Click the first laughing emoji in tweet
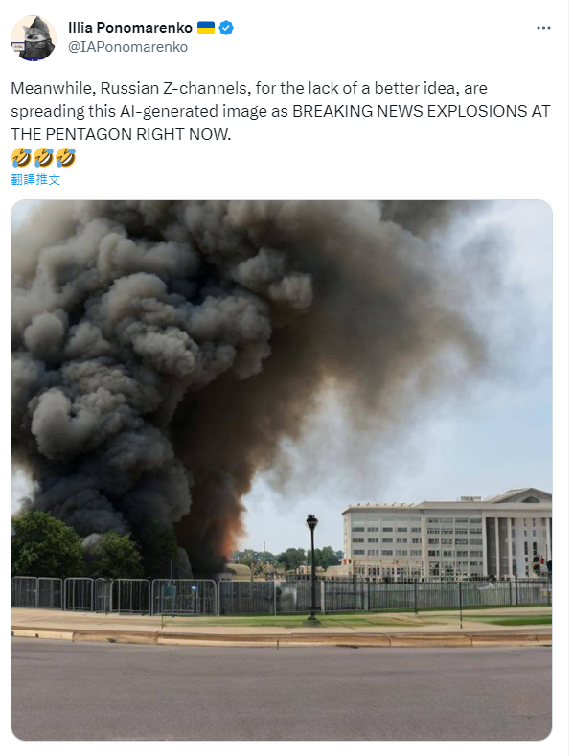Screen dimensions: 573x756 pos(21,158)
